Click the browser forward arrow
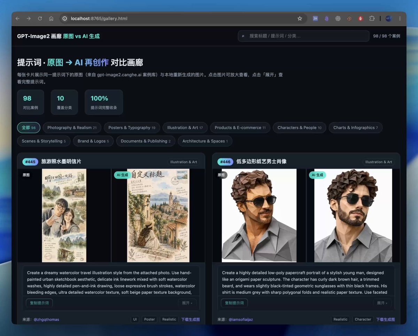The image size is (418, 336). point(29,18)
